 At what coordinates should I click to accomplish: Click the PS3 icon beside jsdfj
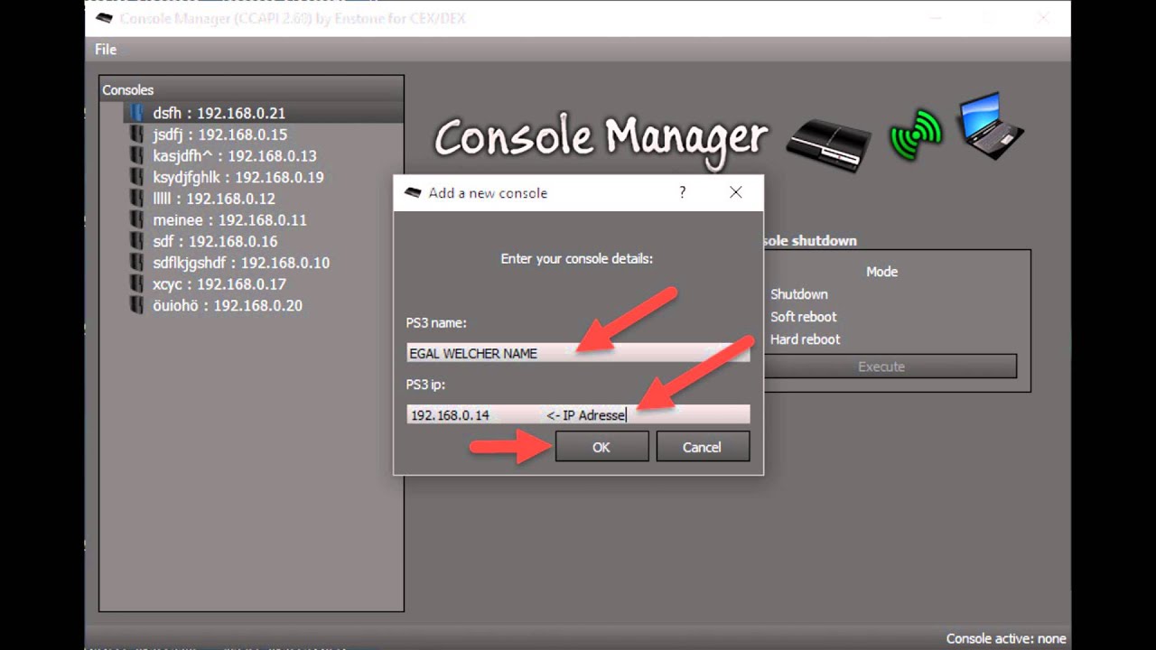(x=136, y=135)
